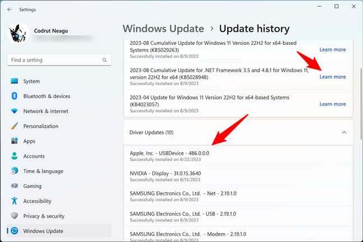Open the System icon in sidebar
Screen dimensions: 363x242
click(15, 81)
